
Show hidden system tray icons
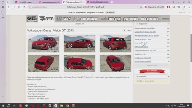(166, 106)
